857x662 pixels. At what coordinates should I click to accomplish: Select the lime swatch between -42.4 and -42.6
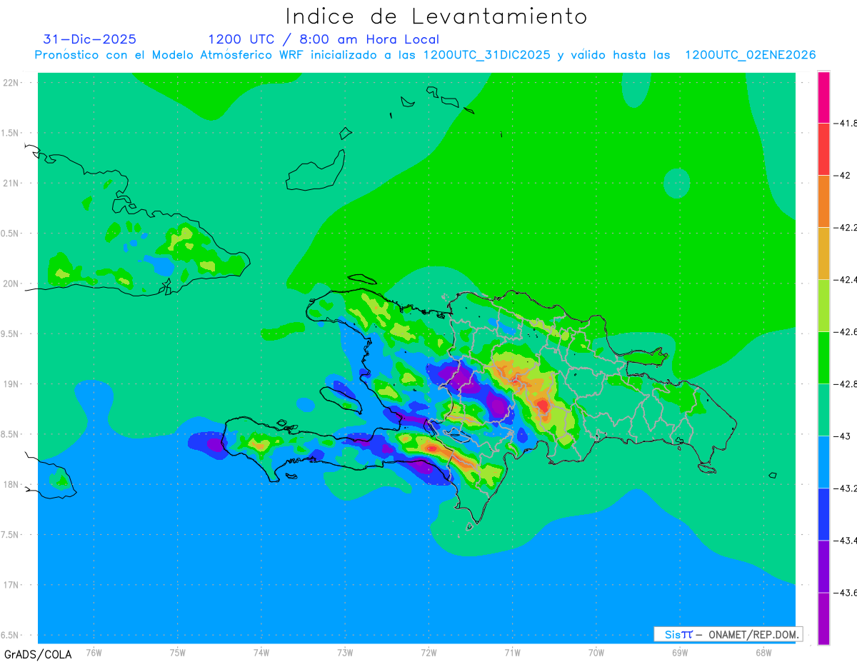pos(823,305)
